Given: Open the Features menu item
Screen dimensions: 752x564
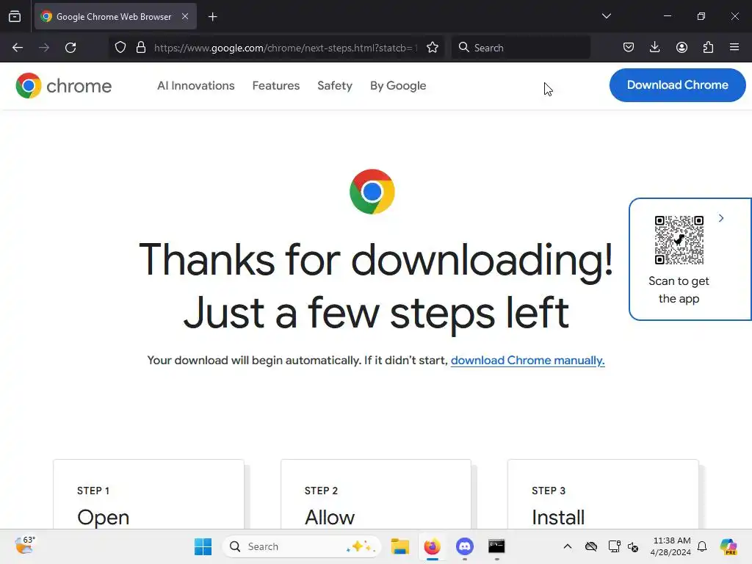Looking at the screenshot, I should (276, 86).
